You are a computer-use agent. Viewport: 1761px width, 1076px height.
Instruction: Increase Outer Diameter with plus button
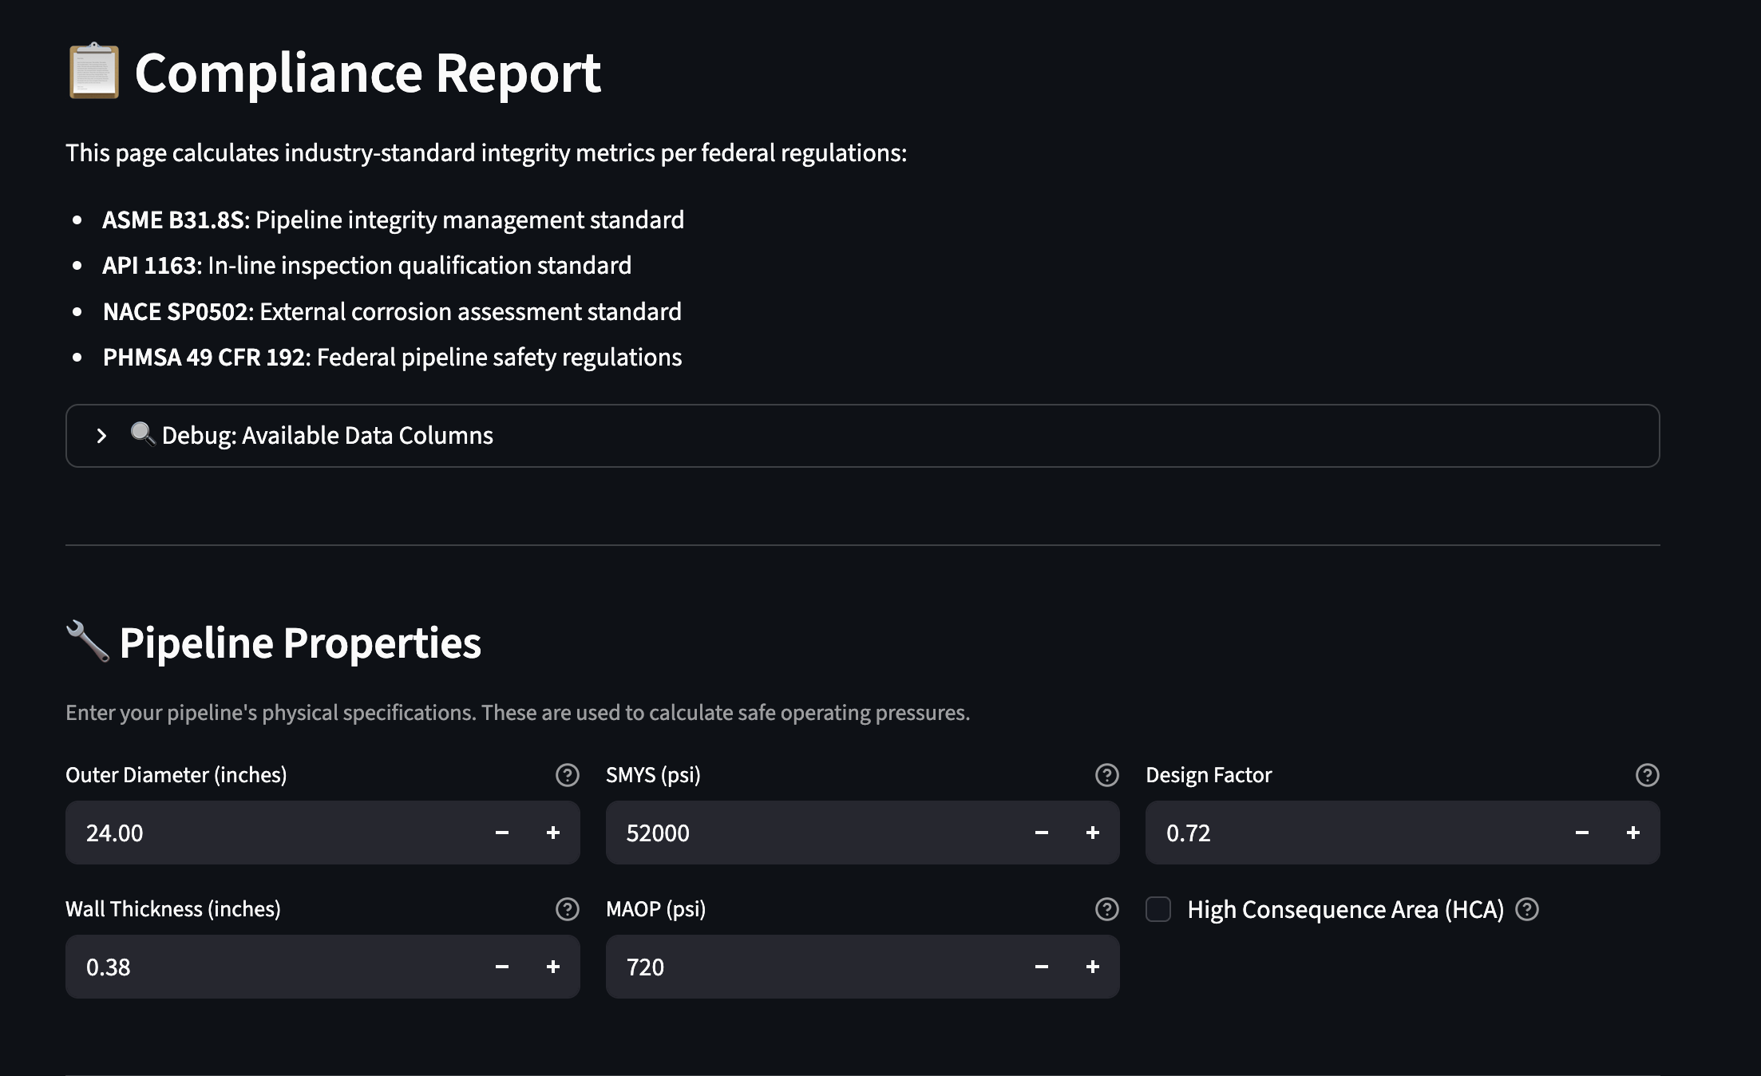pyautogui.click(x=552, y=833)
